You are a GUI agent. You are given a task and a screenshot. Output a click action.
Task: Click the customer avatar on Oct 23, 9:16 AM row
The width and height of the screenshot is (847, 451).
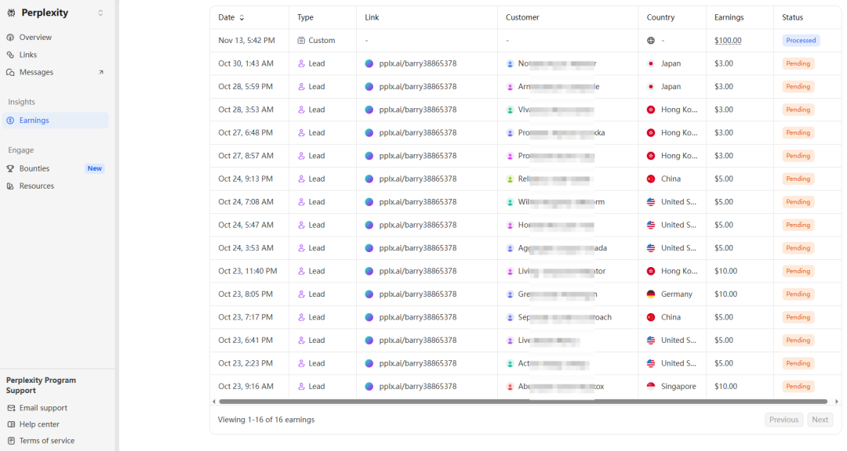(x=510, y=387)
